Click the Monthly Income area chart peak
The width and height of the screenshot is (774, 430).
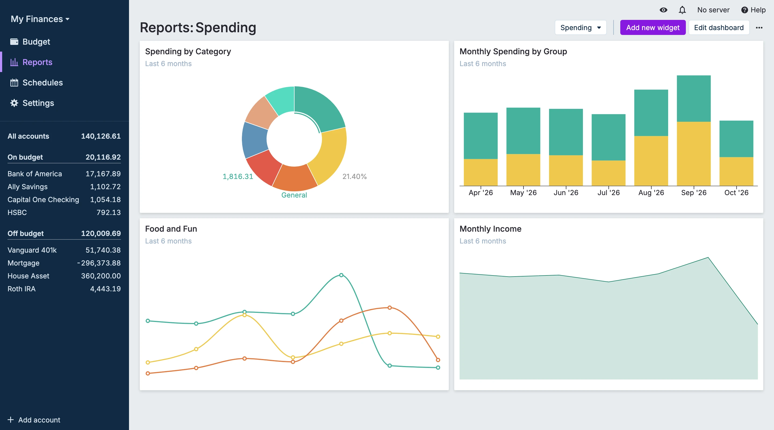click(x=708, y=257)
